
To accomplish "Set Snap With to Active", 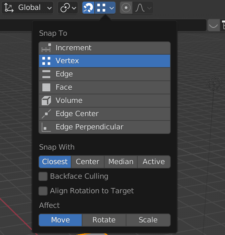I will pos(154,162).
